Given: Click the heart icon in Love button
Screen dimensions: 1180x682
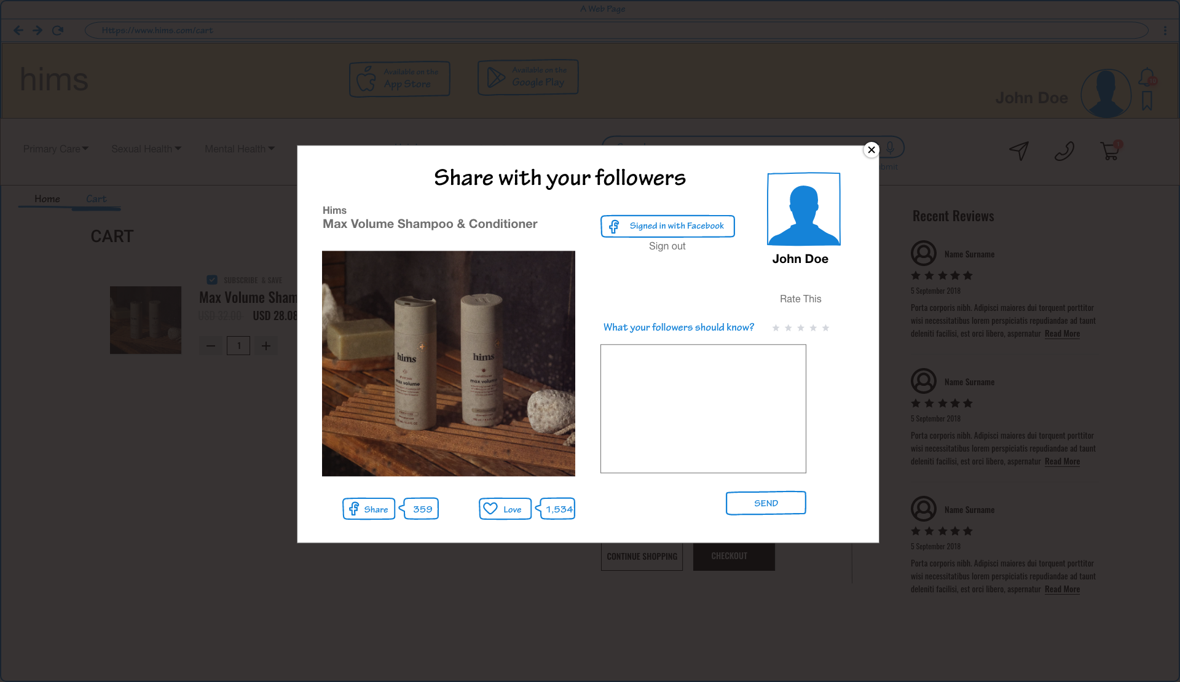Looking at the screenshot, I should [490, 509].
